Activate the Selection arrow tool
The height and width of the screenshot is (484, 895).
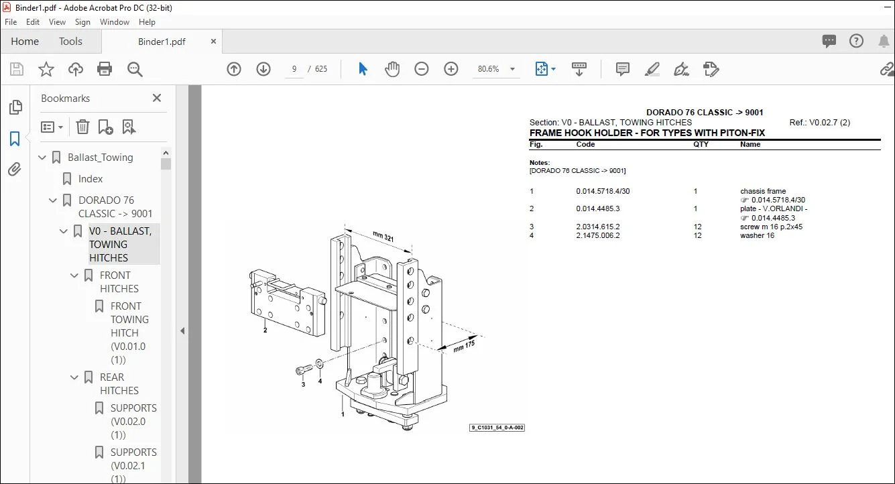[363, 69]
